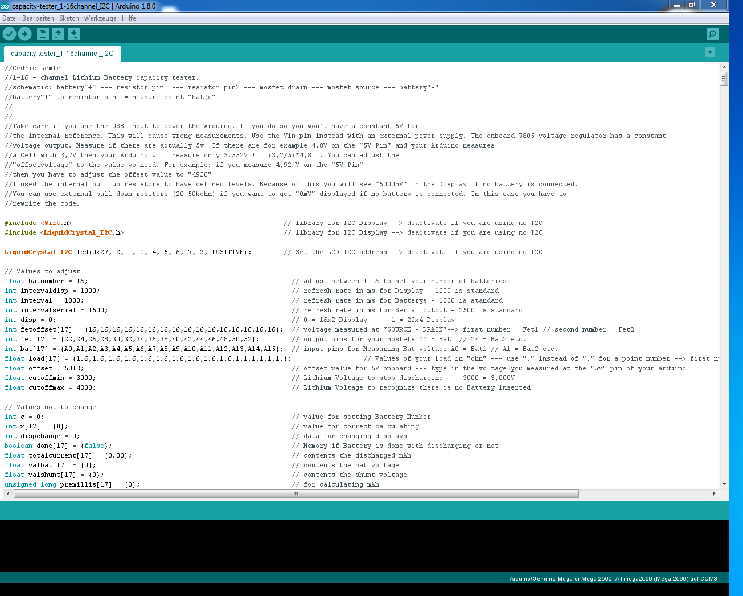The image size is (743, 596).
Task: Click the 'int fet[17]' pins line
Action: (132, 339)
